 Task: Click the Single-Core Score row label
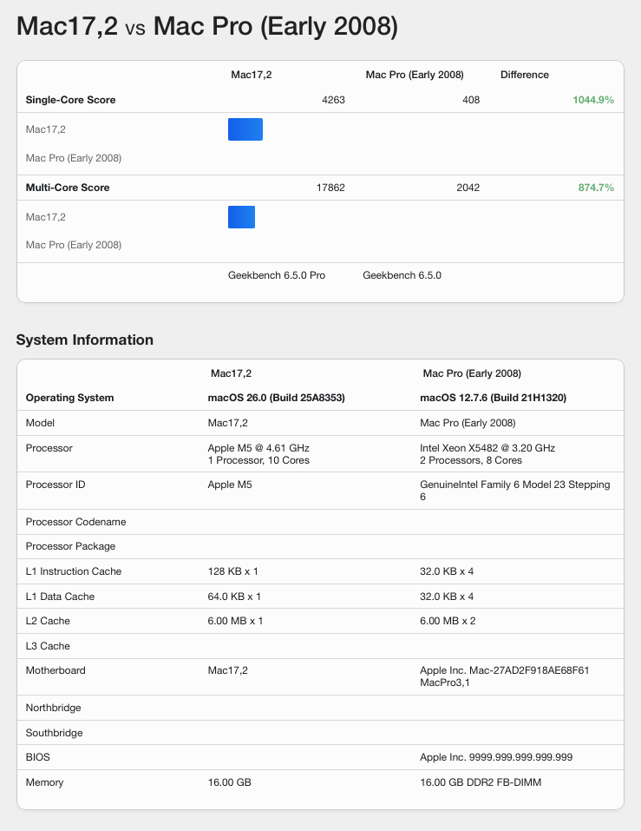(70, 100)
